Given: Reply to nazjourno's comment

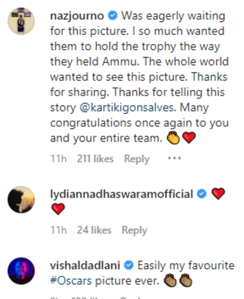Looking at the screenshot, I should (137, 159).
